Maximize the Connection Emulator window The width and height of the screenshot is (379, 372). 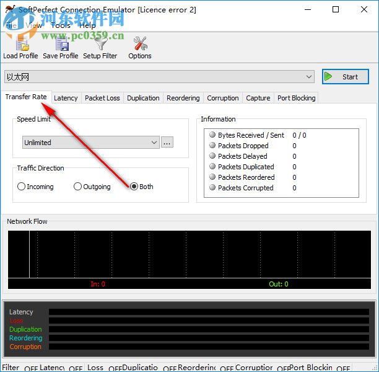tap(336, 9)
